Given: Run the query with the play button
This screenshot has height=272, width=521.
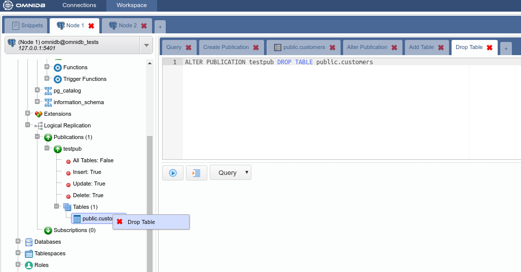Looking at the screenshot, I should pos(173,173).
